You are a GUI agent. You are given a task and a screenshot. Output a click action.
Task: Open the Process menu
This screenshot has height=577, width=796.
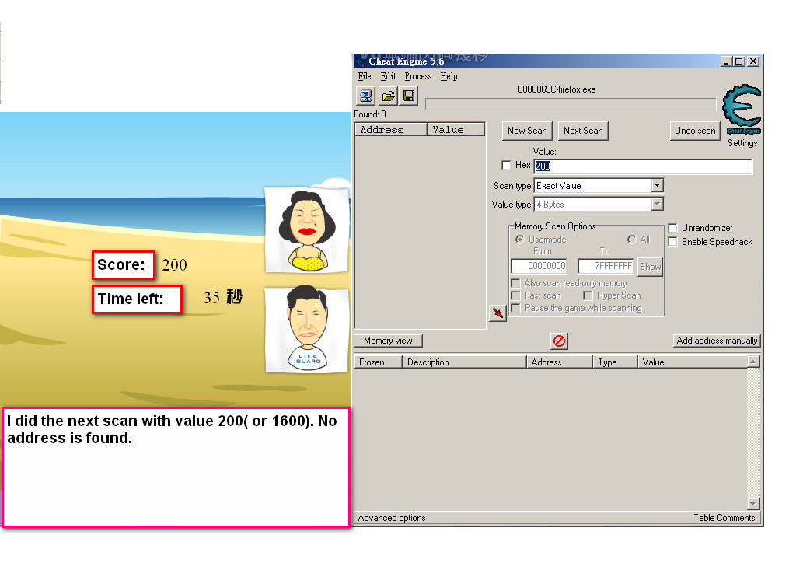[417, 76]
